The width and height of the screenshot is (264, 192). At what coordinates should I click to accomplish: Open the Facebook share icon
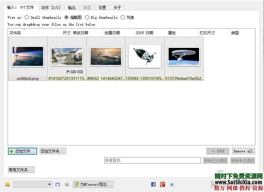tap(153, 184)
